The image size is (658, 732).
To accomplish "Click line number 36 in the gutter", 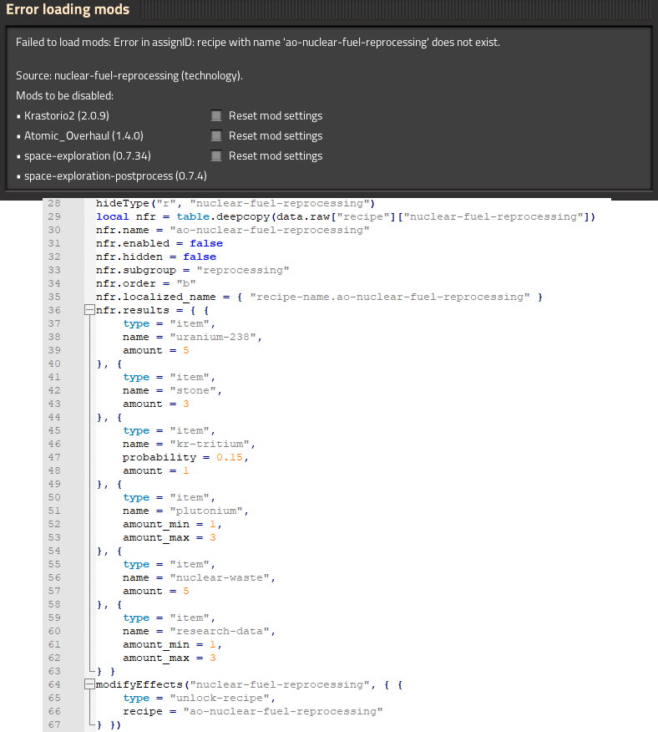I will tap(54, 310).
